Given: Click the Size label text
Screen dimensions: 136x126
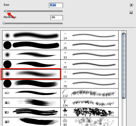Looking at the screenshot, I should 7,5.
